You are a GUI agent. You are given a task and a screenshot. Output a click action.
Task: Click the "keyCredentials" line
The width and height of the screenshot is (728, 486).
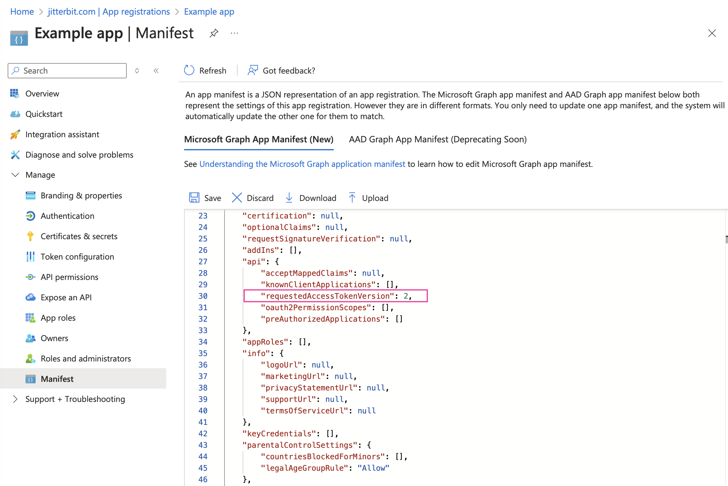tap(290, 433)
